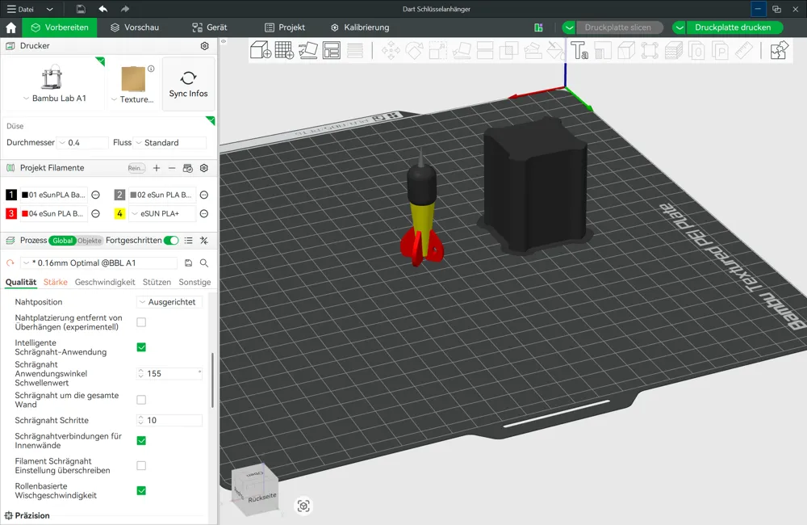Open the Textured plate type dropdown
This screenshot has width=807, height=525.
(133, 99)
